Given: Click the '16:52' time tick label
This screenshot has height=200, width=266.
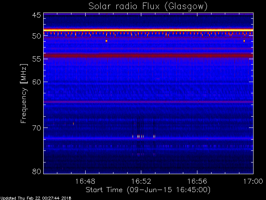Looking at the screenshot, I should click(x=141, y=181).
